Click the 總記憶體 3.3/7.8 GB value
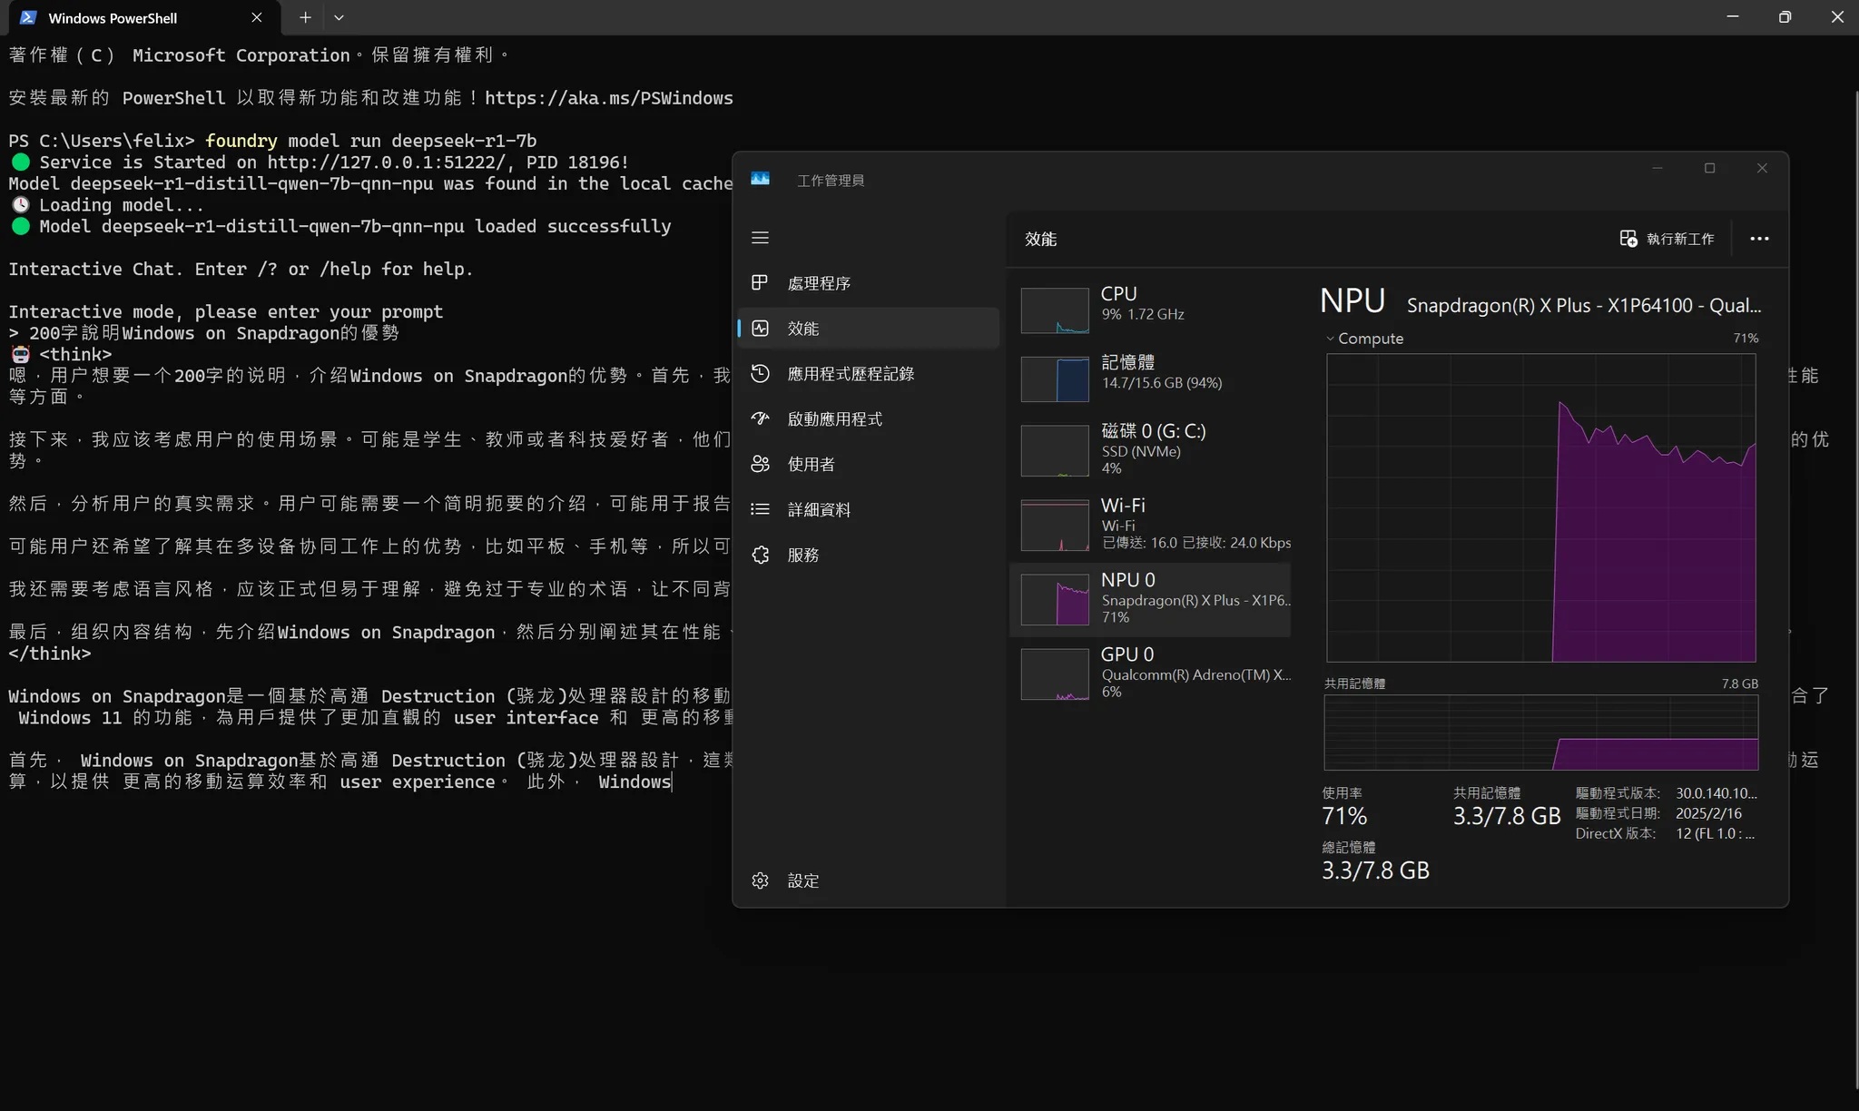Screen dimensions: 1859x1111 pyautogui.click(x=1375, y=870)
